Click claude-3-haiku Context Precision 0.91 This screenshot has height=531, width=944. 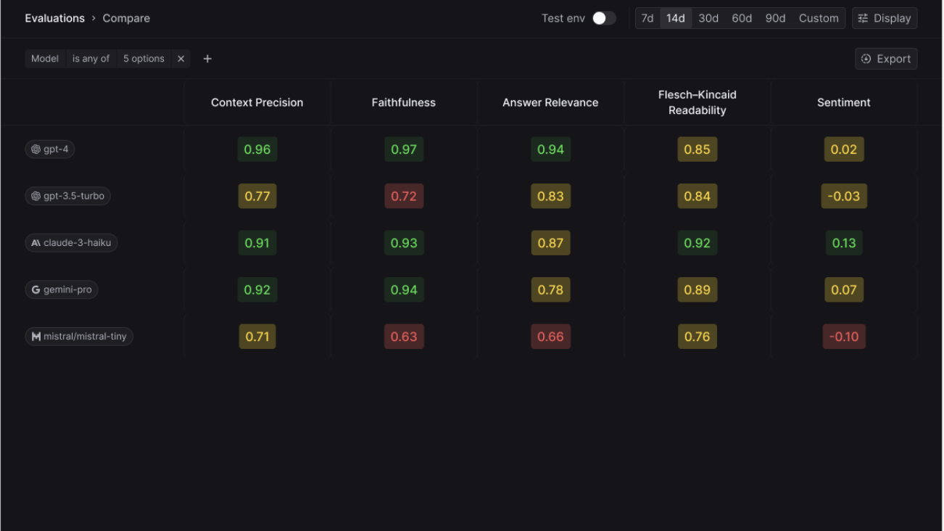point(257,243)
